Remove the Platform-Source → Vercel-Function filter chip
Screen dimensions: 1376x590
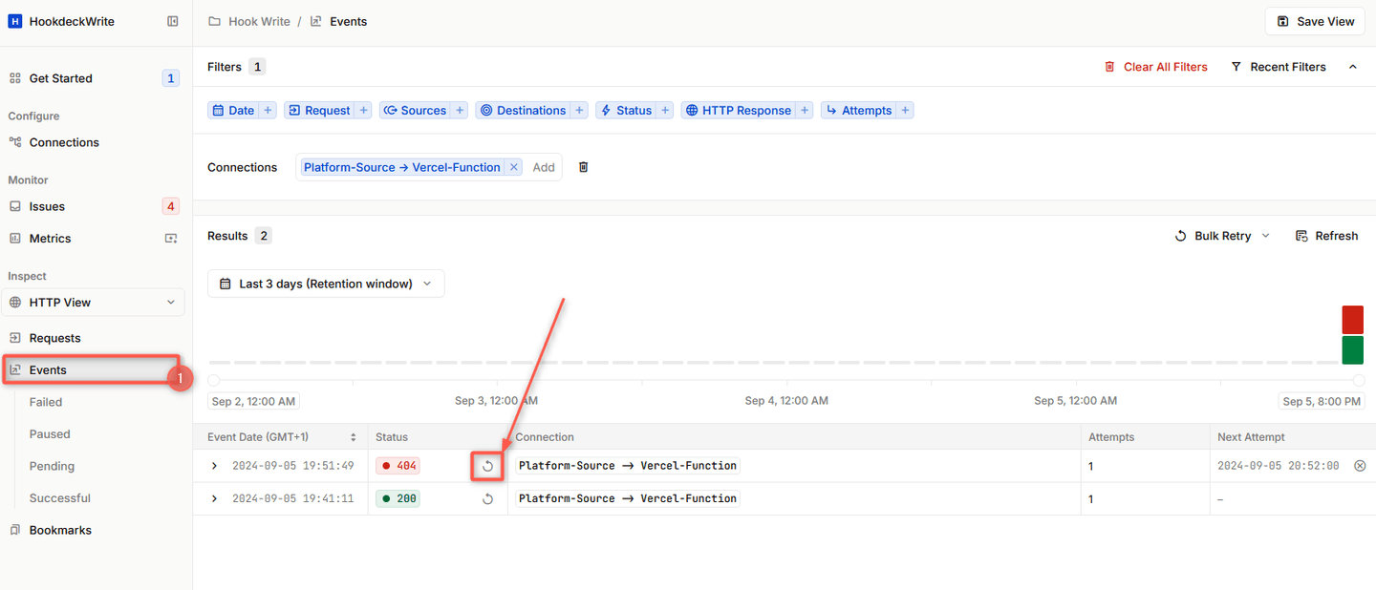pyautogui.click(x=513, y=167)
